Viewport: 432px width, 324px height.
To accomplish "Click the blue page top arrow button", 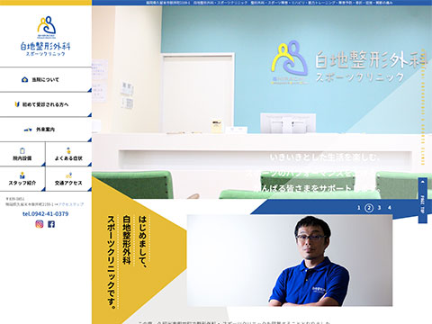I will coord(422,200).
